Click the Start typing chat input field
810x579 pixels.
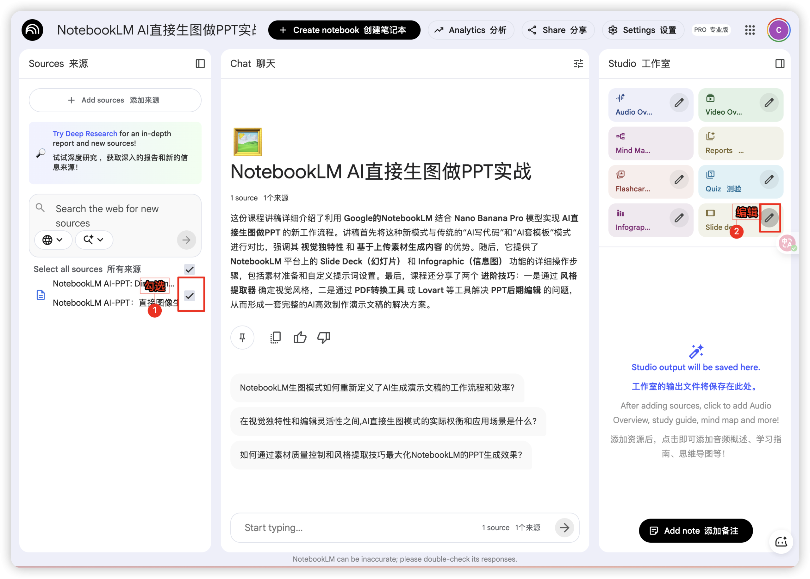[321, 527]
